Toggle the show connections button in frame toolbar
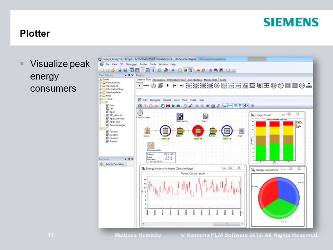 click(230, 106)
